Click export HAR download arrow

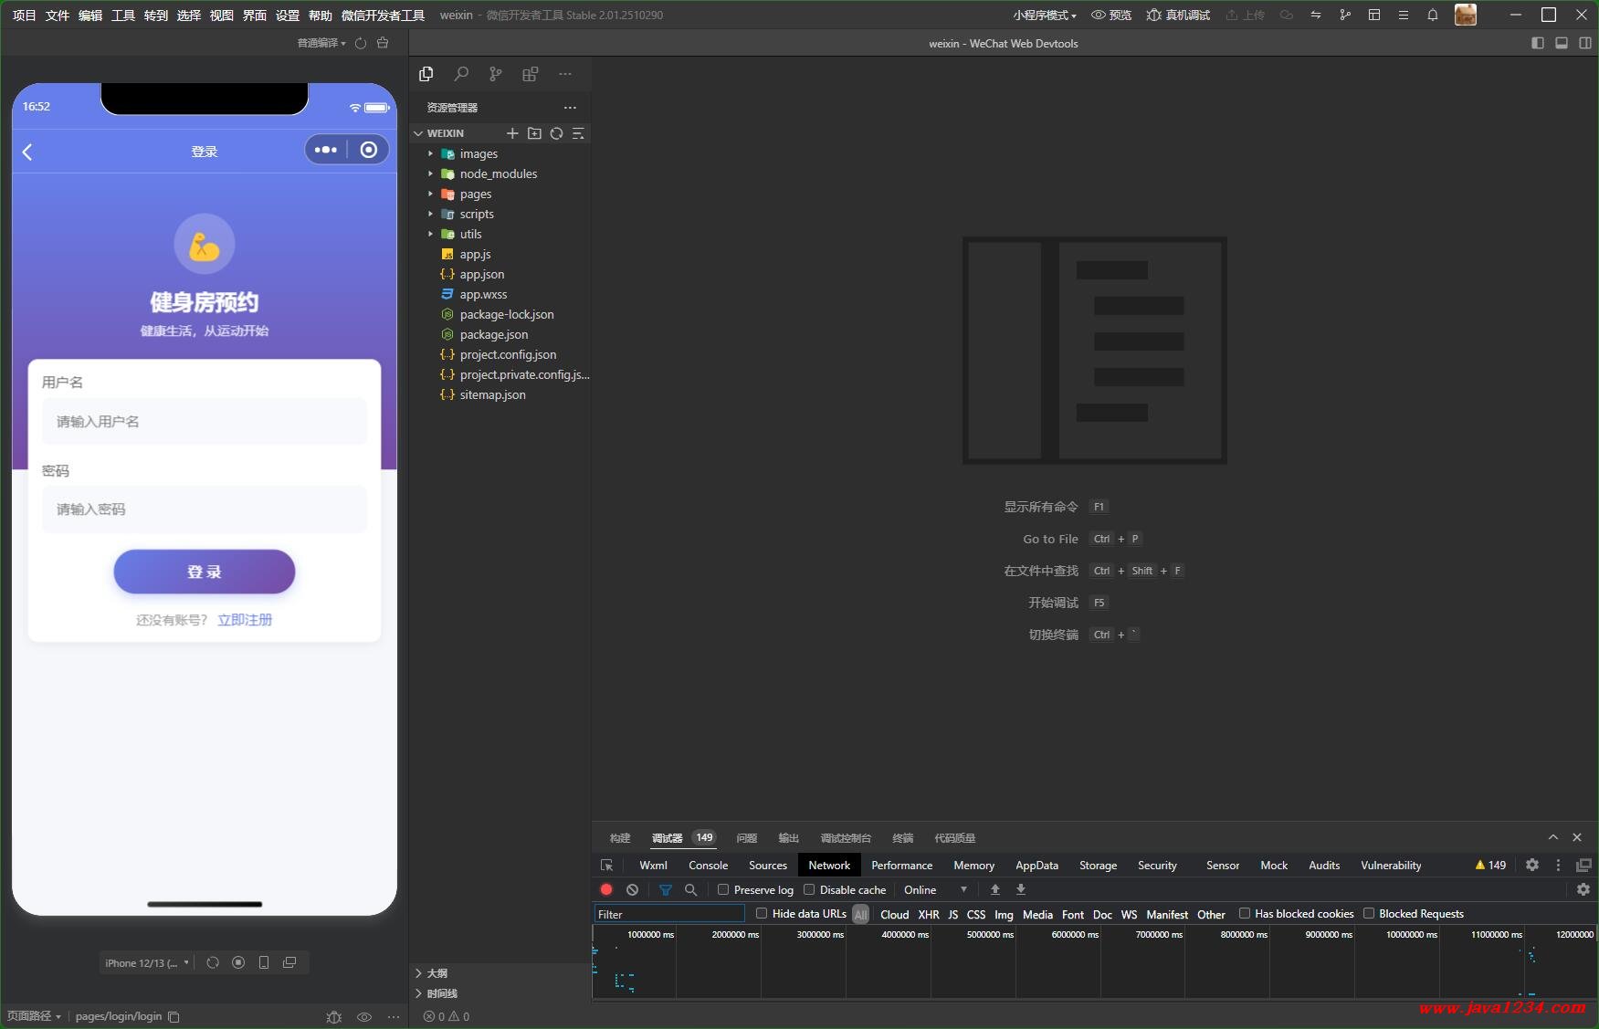1021,889
